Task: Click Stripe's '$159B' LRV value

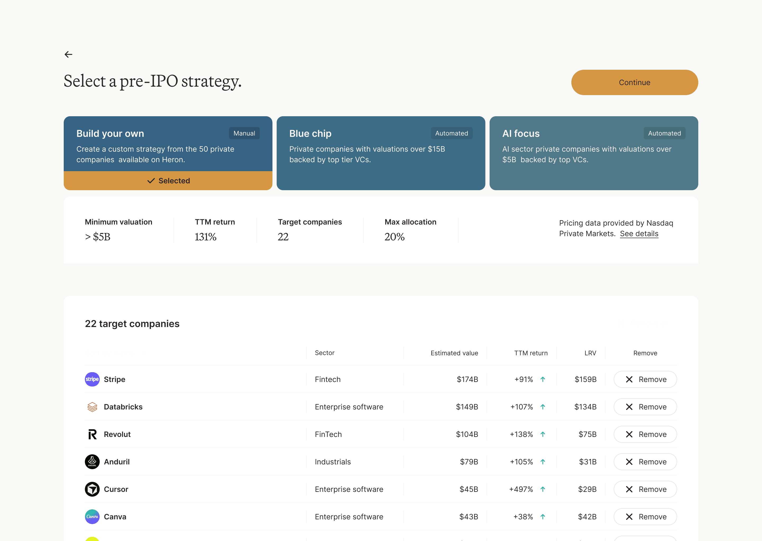Action: [x=586, y=379]
